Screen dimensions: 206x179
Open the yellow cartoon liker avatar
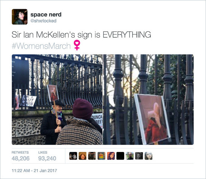[x=101, y=156]
